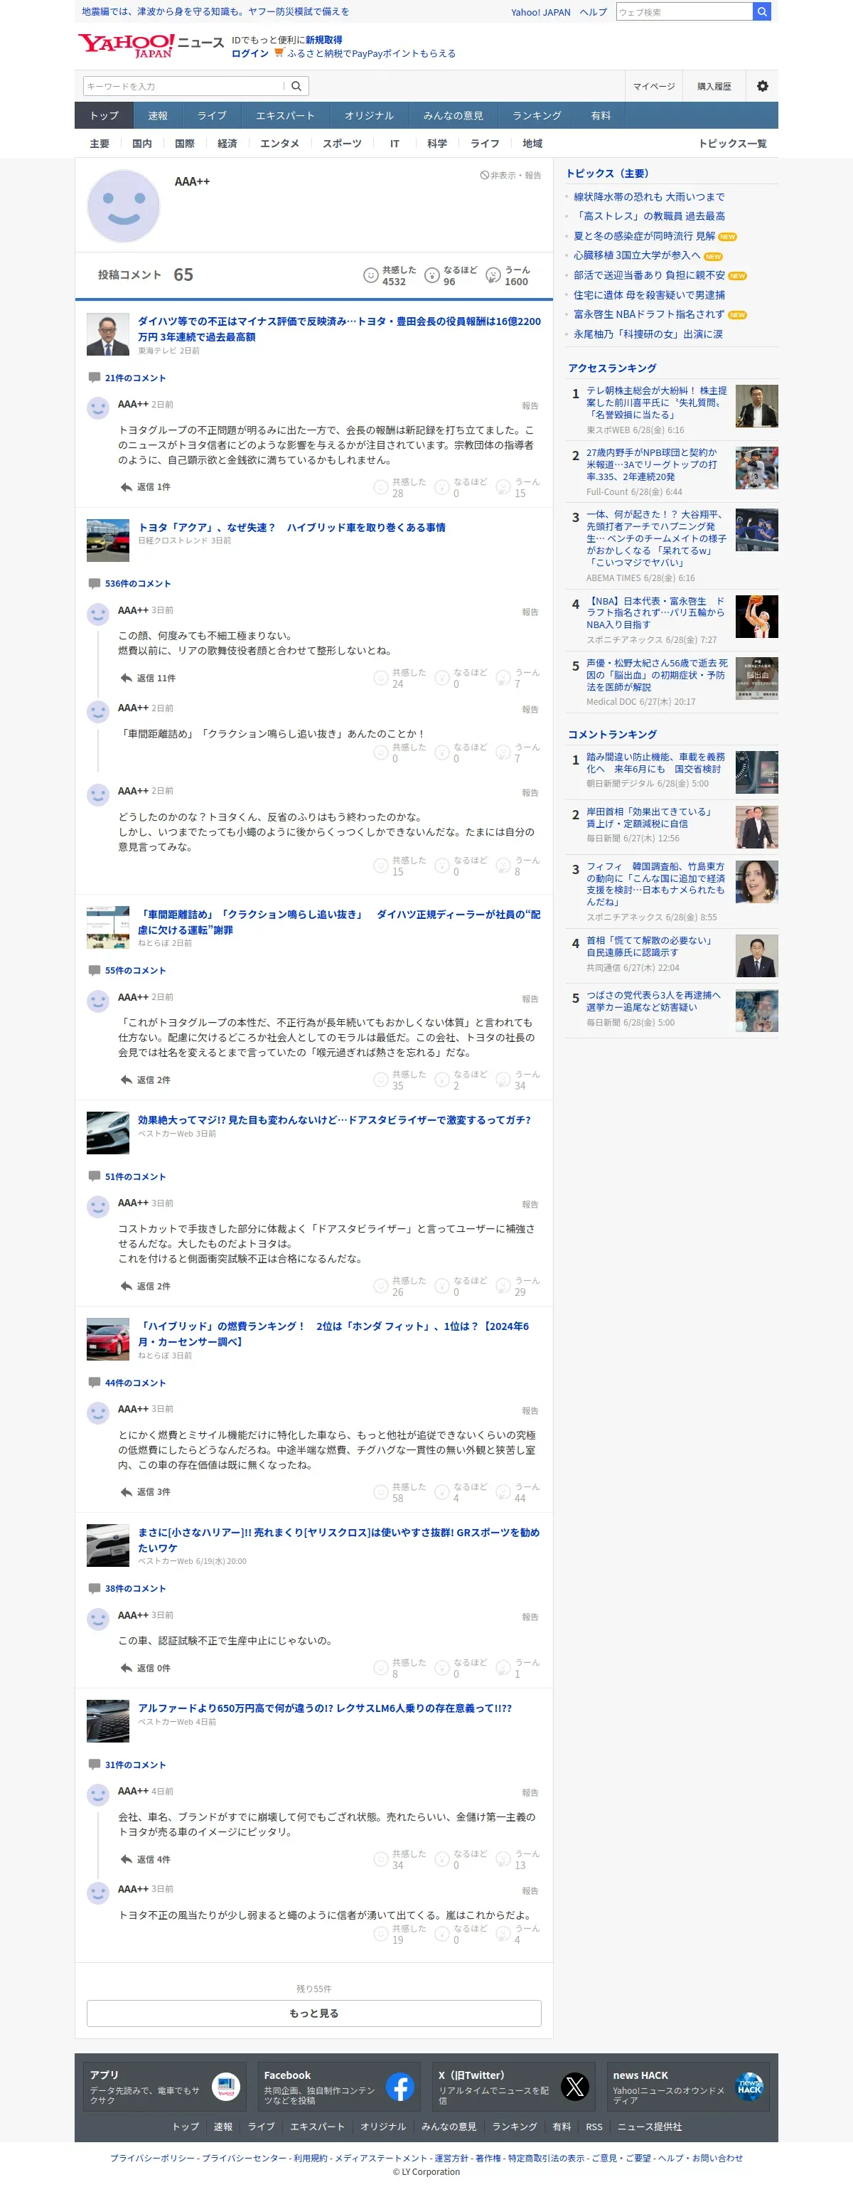
Task: Click speech bubble 31件のコメント
Action: click(94, 1764)
